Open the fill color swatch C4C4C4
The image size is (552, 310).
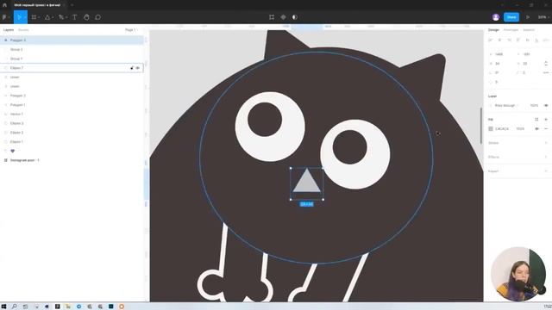coord(491,129)
